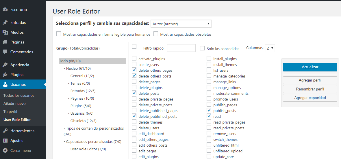
Task: Toggle Mostrar capacidades obsoletas checkbox
Action: tap(155, 34)
